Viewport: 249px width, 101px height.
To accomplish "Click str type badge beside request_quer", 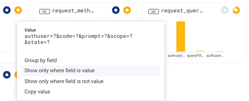I will 153,11.
